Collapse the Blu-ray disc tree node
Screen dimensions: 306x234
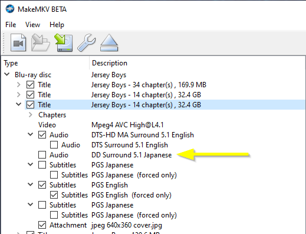[7, 74]
